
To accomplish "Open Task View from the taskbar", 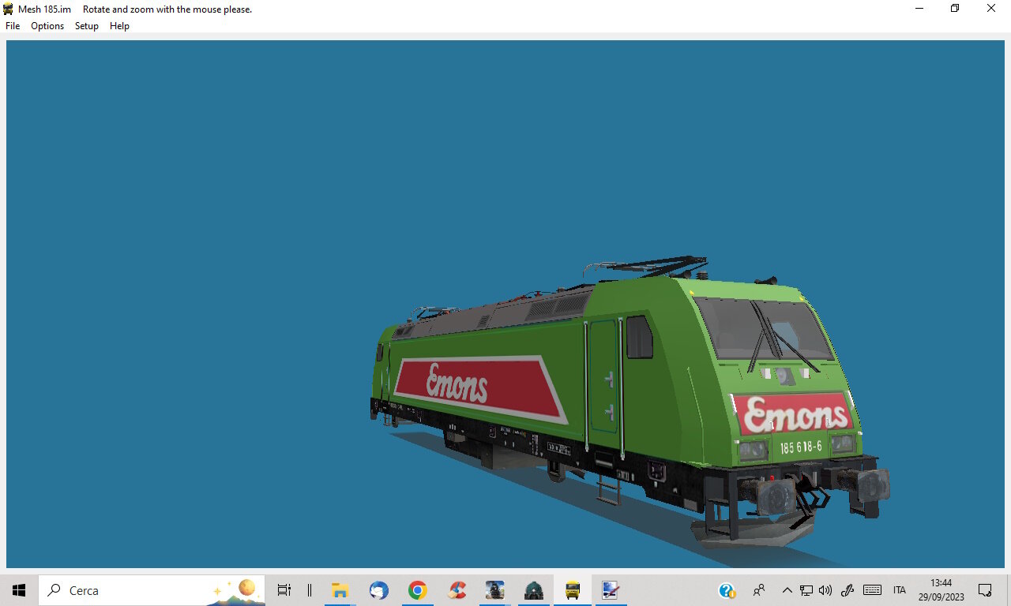I will 284,590.
